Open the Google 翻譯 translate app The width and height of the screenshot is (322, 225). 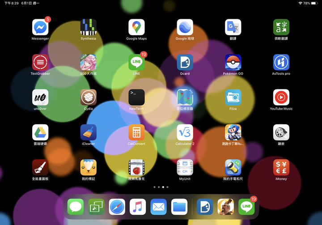233,27
